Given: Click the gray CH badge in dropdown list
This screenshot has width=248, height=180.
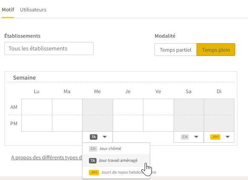Looking at the screenshot, I should tap(93, 149).
